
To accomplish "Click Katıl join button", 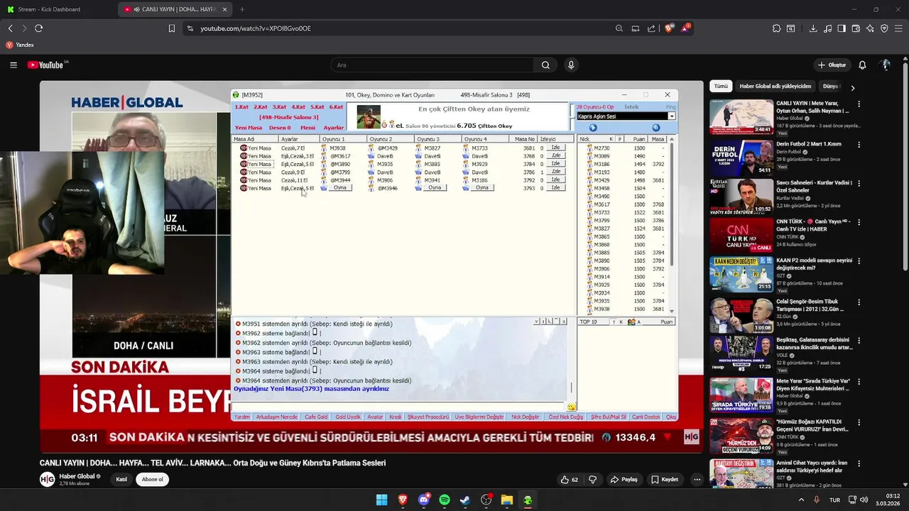I will (x=121, y=479).
